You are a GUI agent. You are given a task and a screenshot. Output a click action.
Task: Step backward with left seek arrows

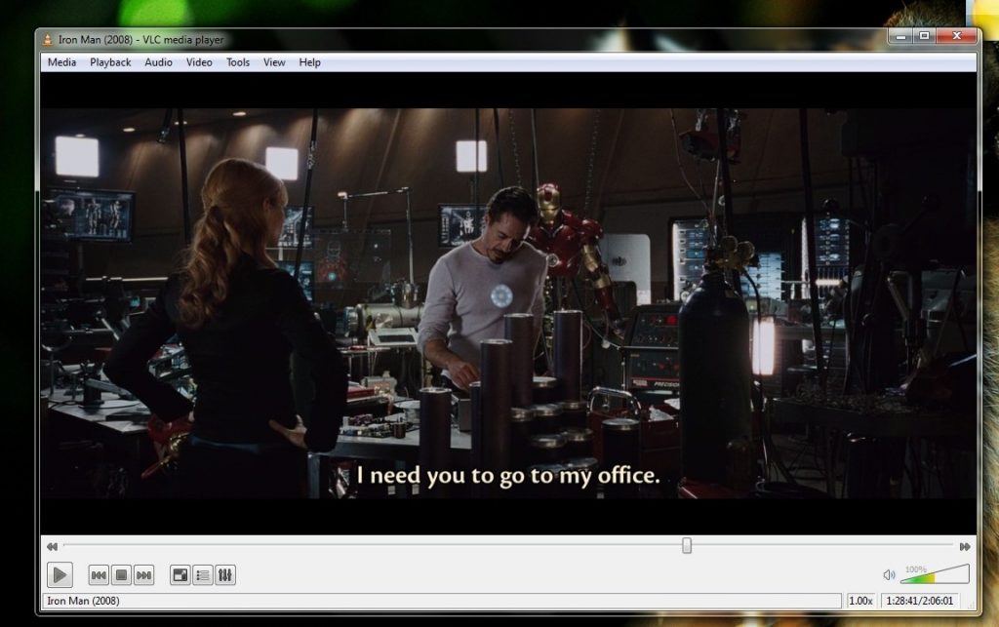coord(53,546)
